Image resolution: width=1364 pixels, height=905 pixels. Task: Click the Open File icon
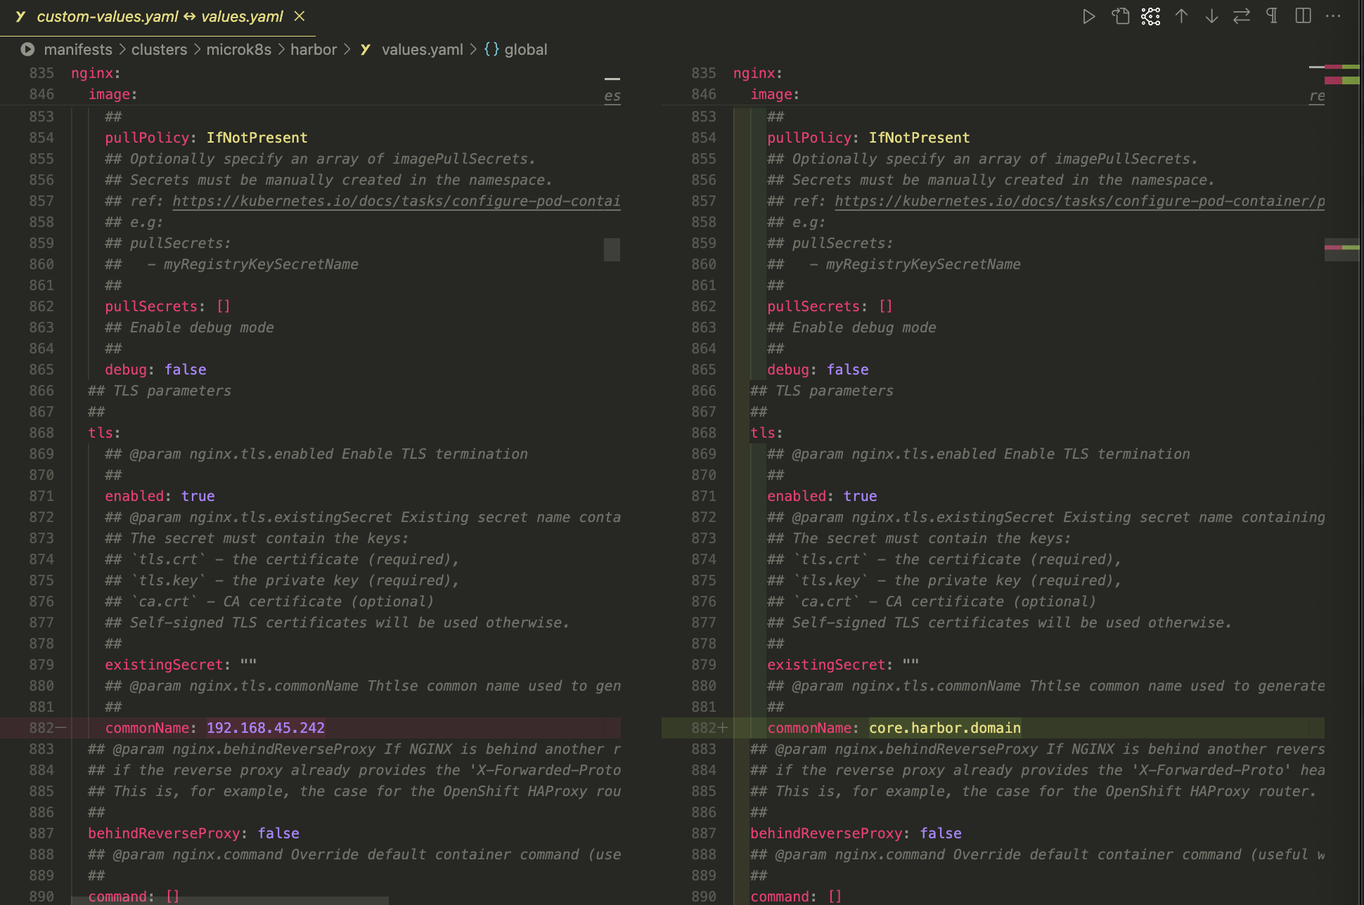point(1120,16)
